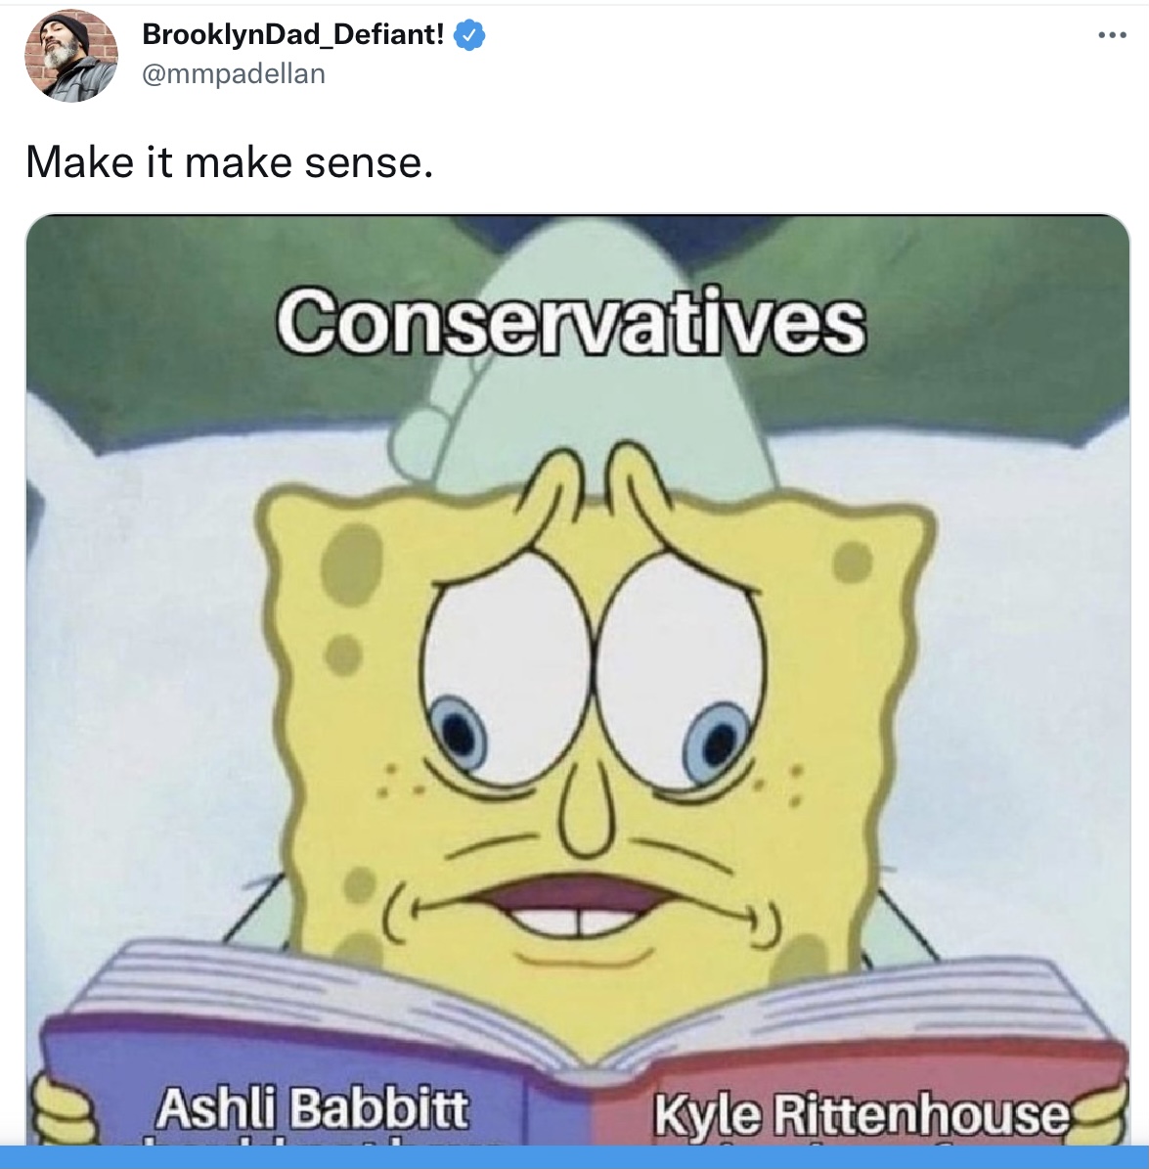Select the "Make it make sense." tweet text

[229, 161]
